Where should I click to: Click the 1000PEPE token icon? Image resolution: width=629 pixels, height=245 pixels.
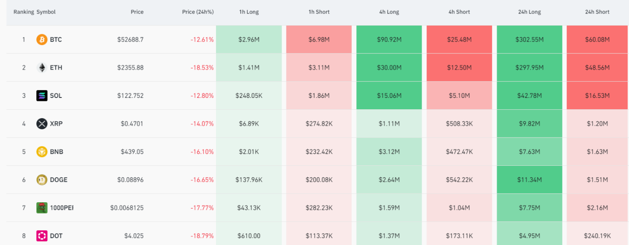point(42,208)
